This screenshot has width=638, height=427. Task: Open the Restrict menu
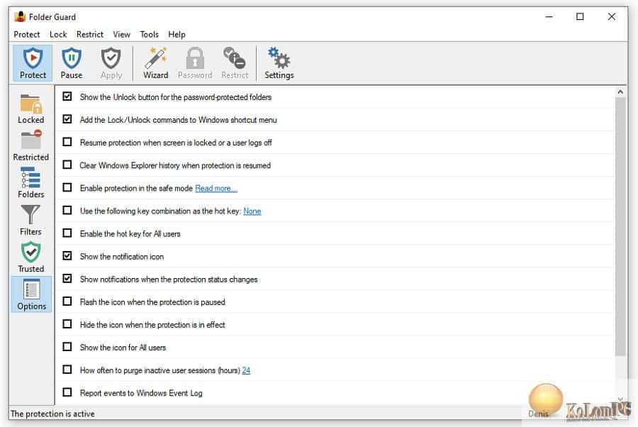click(90, 35)
